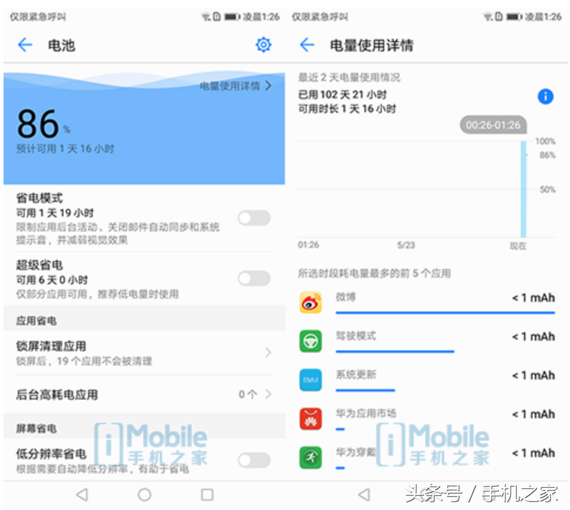Tap right phone's back navigation triangle
The height and width of the screenshot is (510, 570).
pyautogui.click(x=364, y=495)
